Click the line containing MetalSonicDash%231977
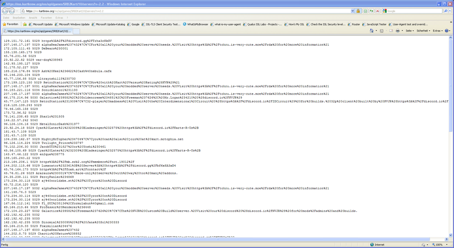Image resolution: width=454 pixels, height=248 pixels. point(41,124)
